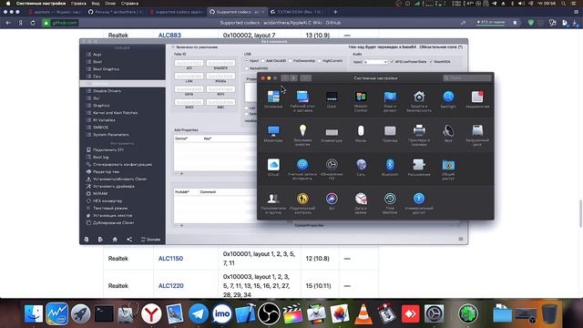
Task: Enable the Add ClockID checkbox
Action: click(263, 61)
